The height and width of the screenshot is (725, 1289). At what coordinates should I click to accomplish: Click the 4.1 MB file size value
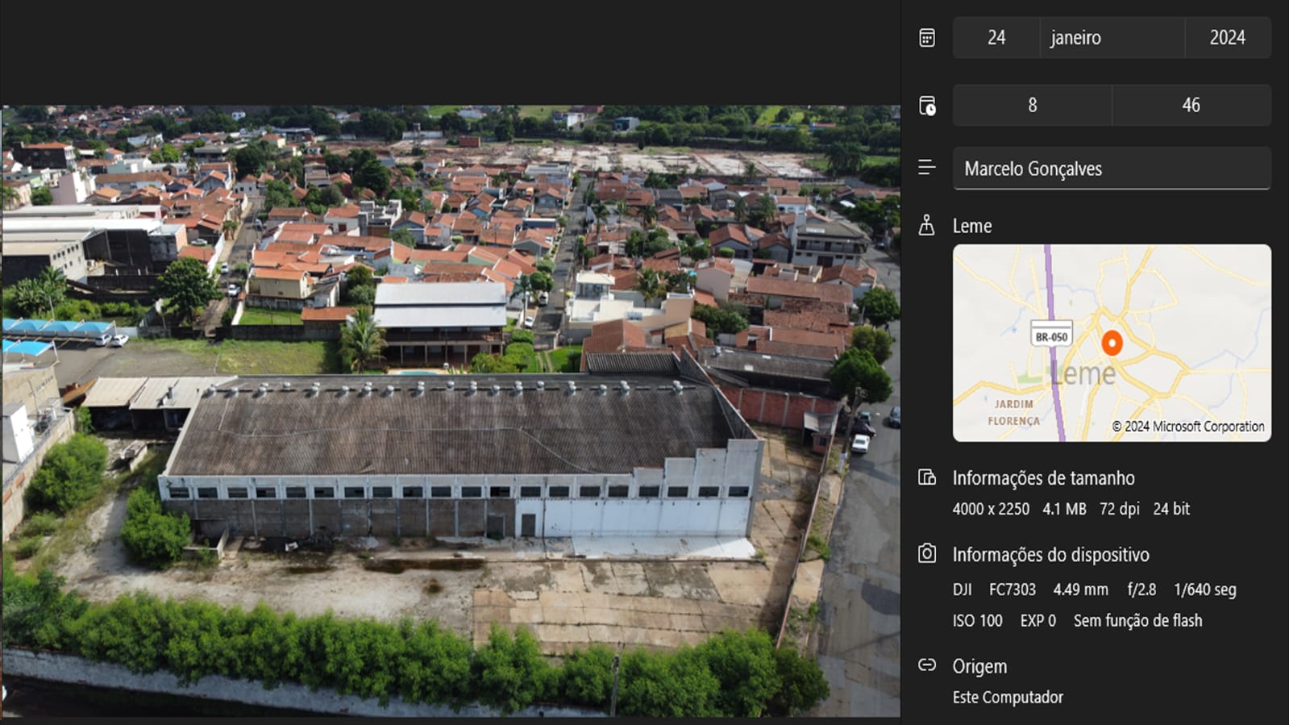[1064, 509]
